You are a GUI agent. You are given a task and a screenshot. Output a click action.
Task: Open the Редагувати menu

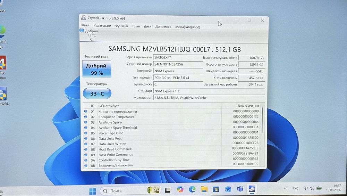(102, 25)
